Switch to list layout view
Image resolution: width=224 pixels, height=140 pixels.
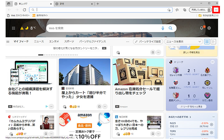213,42
